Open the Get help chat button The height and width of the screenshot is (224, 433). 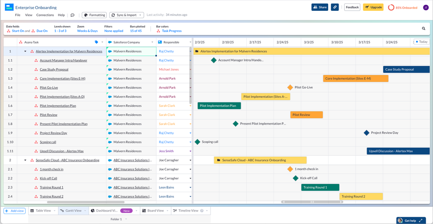coord(410,221)
